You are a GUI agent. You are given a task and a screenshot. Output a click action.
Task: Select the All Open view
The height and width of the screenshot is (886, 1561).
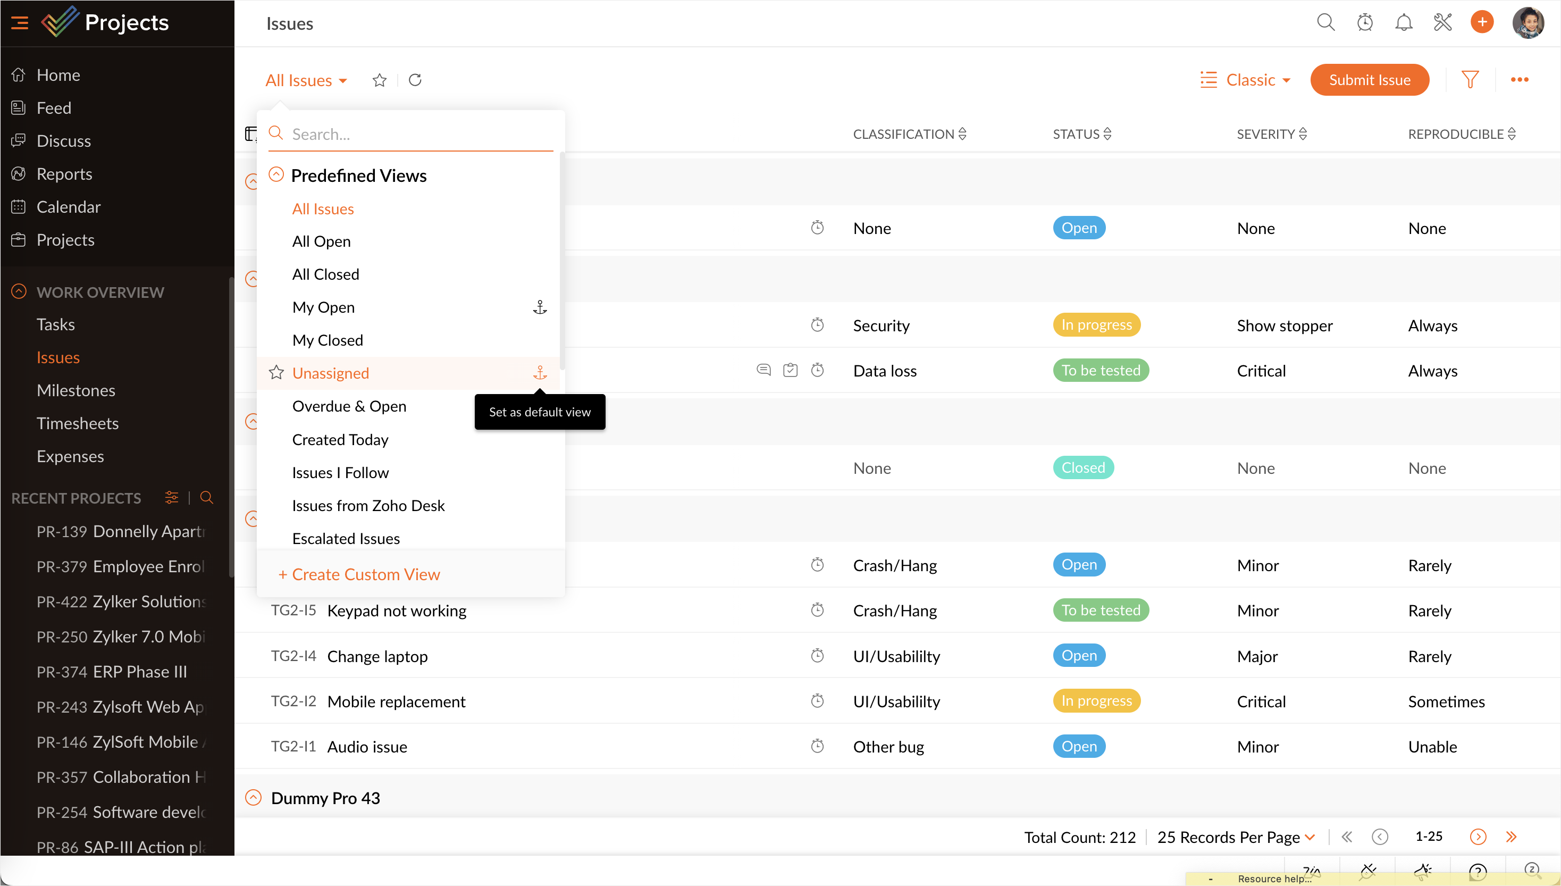[321, 241]
